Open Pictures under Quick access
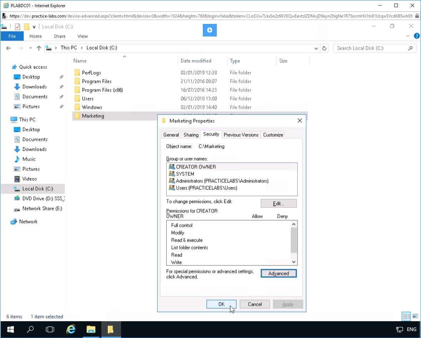The height and width of the screenshot is (338, 421). (31, 107)
